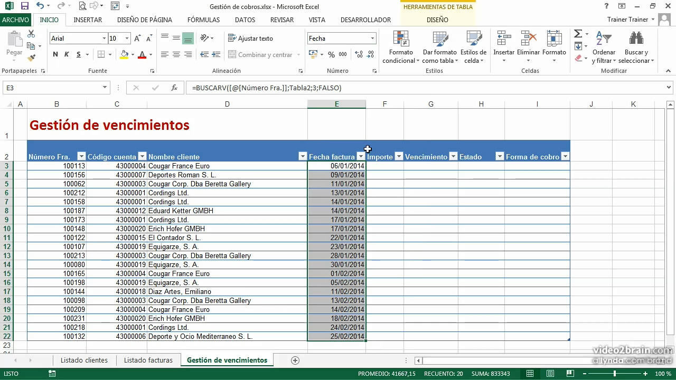Increase font size with the larger A icon

tap(138, 39)
